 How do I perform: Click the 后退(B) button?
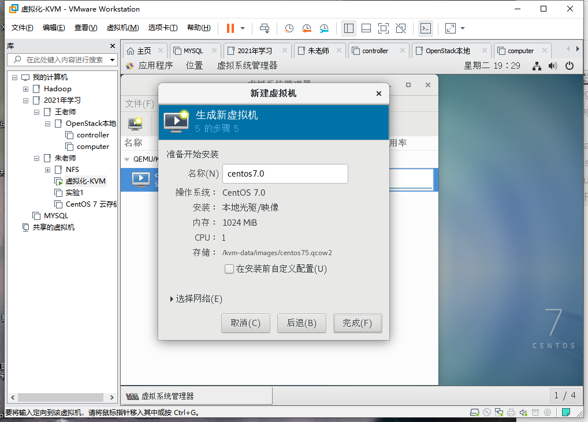(302, 323)
